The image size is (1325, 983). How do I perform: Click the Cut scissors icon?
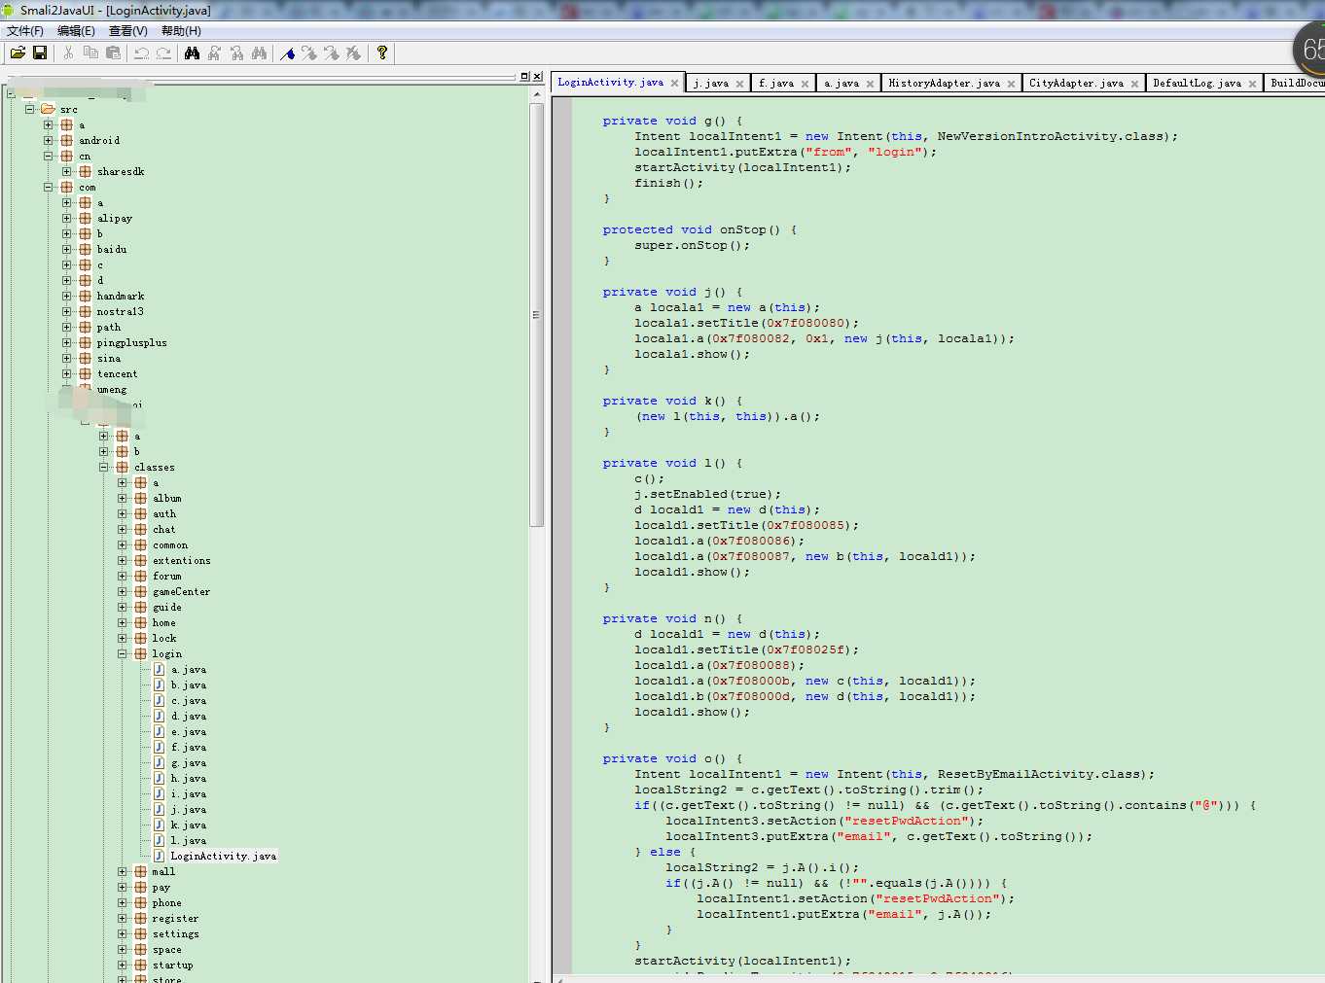click(x=68, y=53)
